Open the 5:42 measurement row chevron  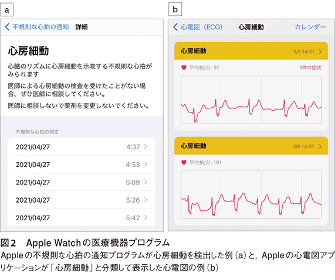[145, 217]
